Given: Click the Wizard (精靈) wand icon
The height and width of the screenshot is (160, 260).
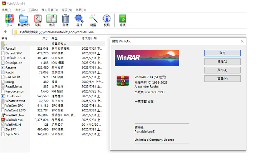Looking at the screenshot, I should (x=93, y=19).
